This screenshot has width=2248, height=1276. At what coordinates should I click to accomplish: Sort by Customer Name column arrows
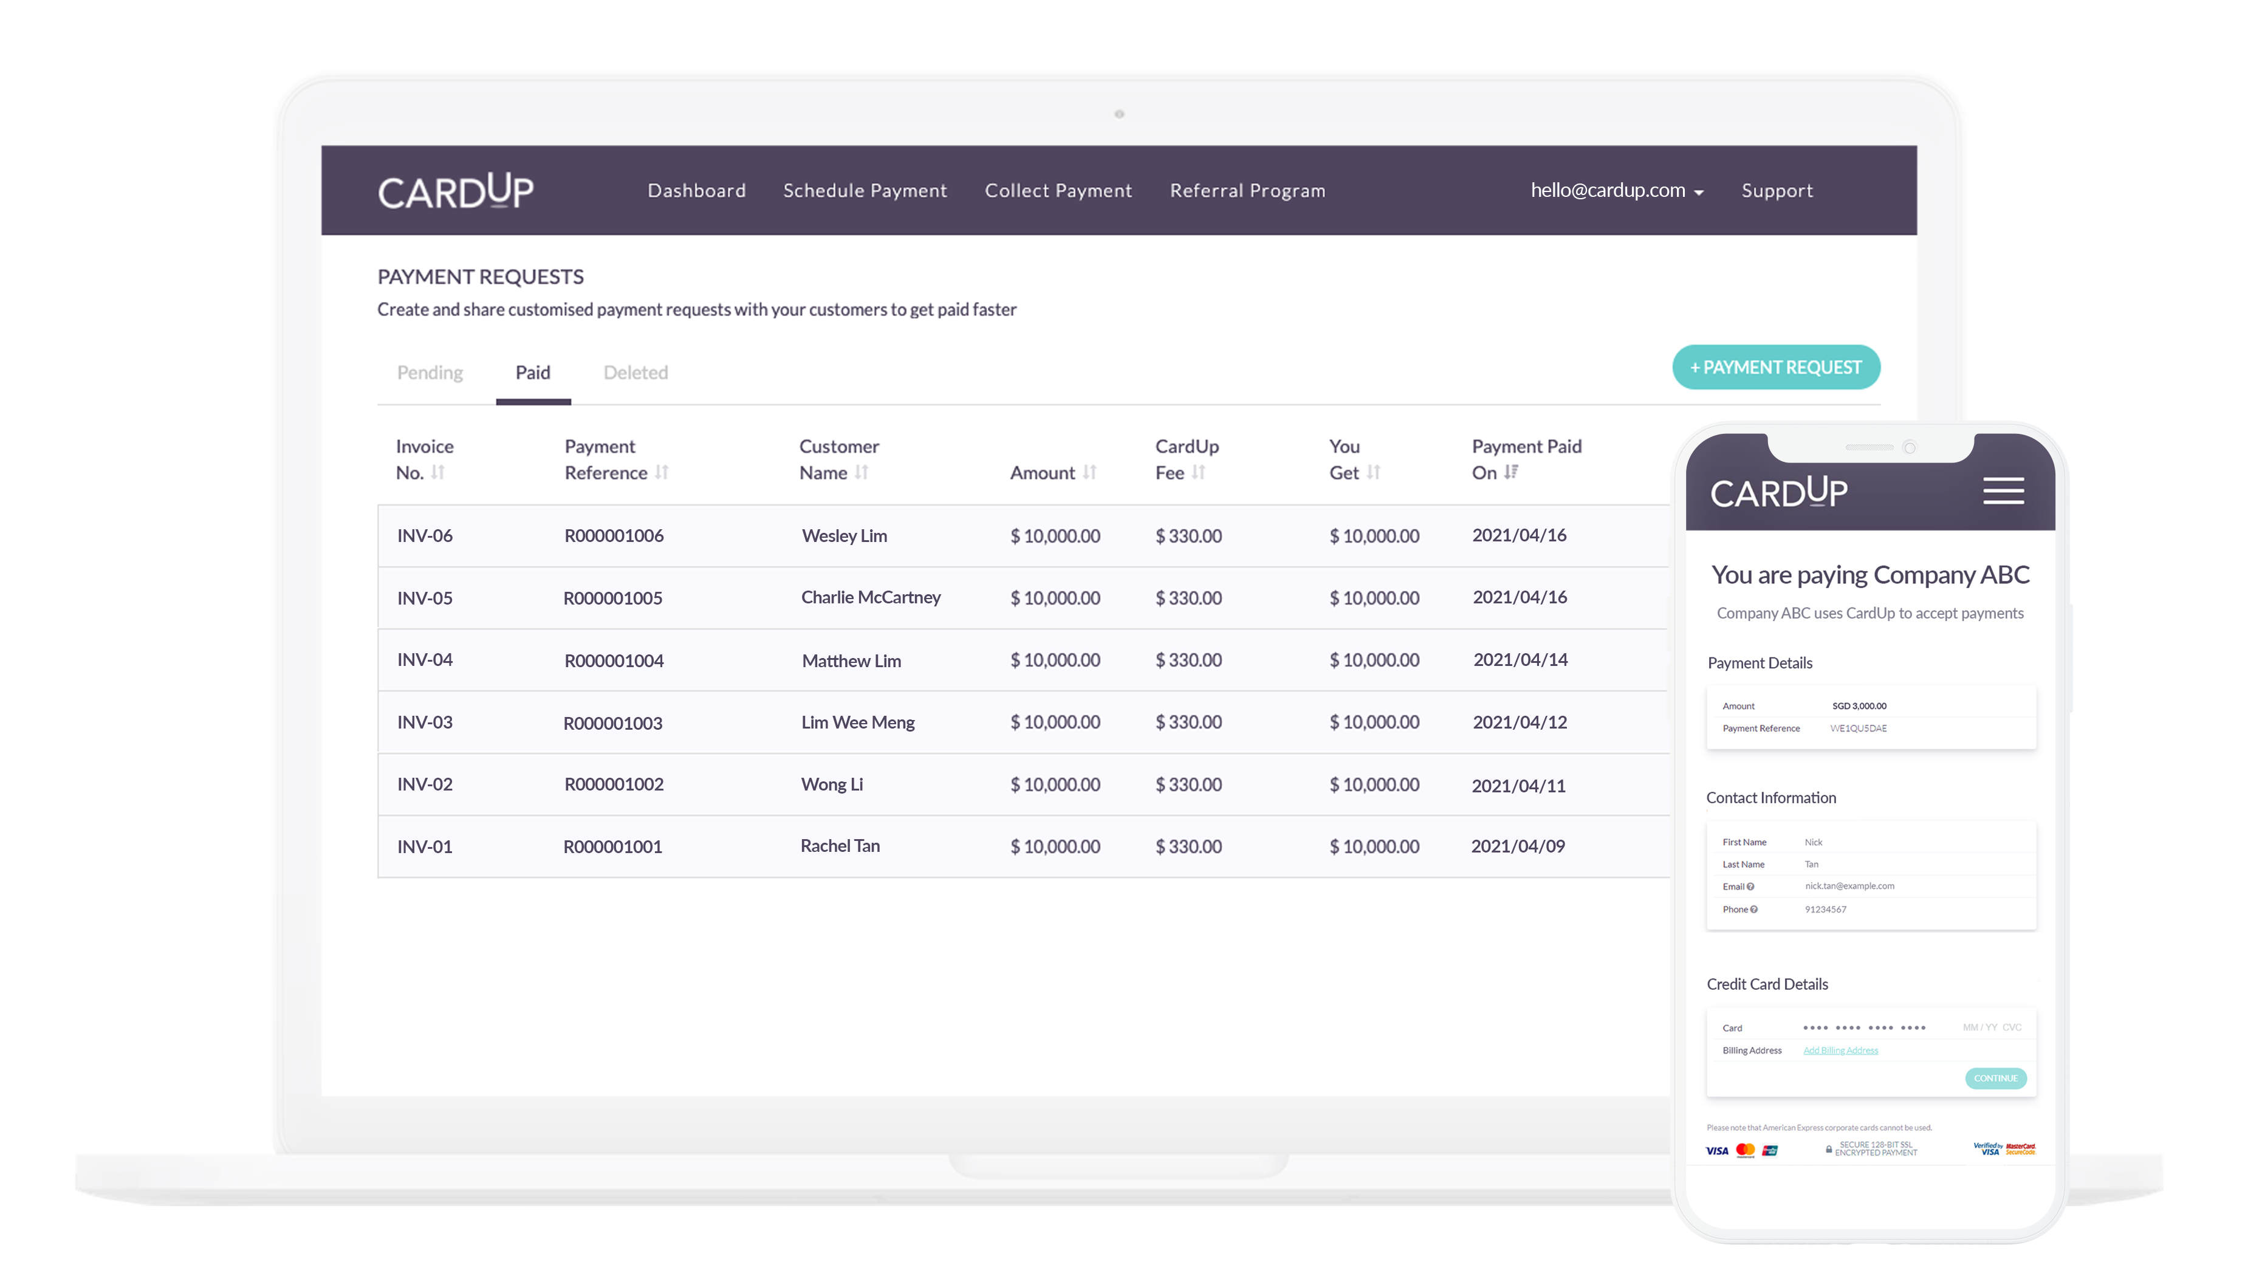click(x=861, y=472)
